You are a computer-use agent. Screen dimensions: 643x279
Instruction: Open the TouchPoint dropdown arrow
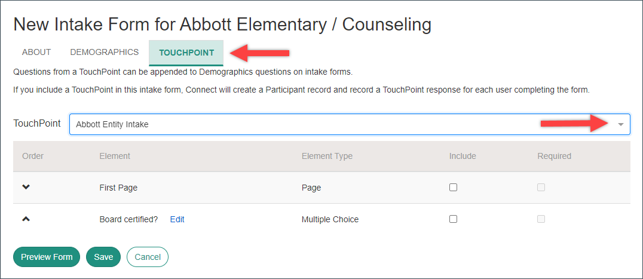621,124
